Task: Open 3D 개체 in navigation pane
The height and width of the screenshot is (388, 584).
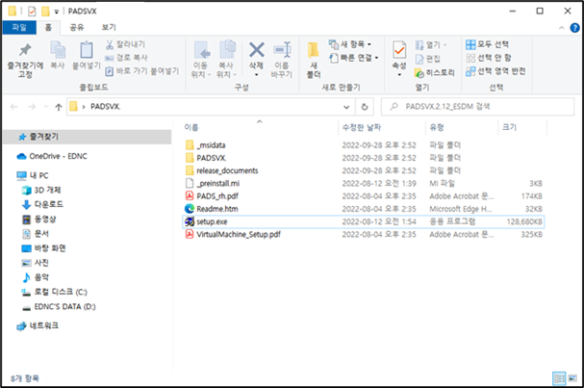Action: (41, 190)
